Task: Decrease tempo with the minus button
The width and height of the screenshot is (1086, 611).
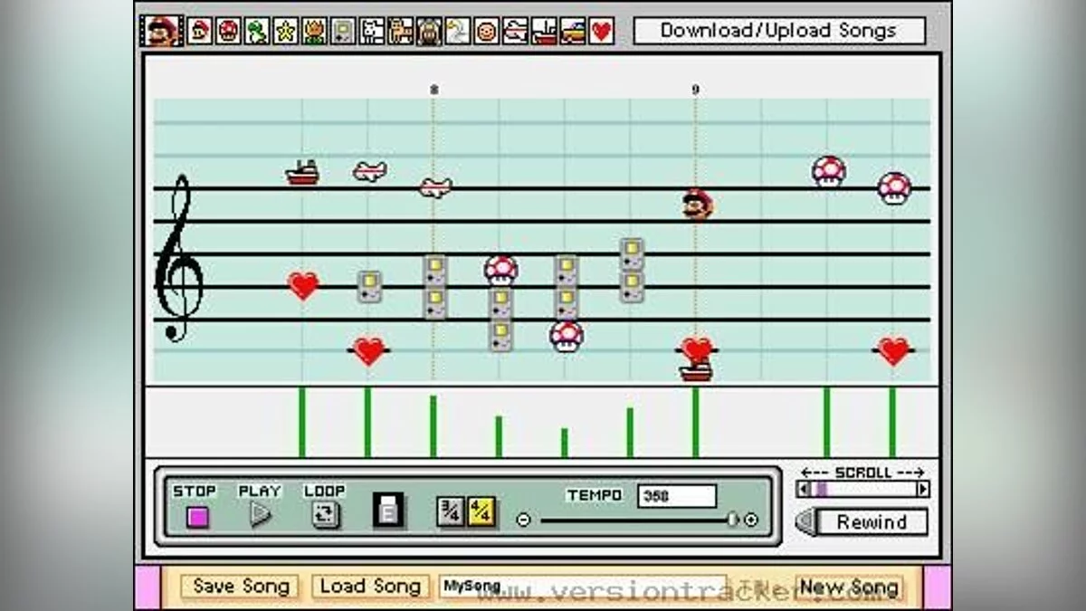Action: (x=523, y=520)
